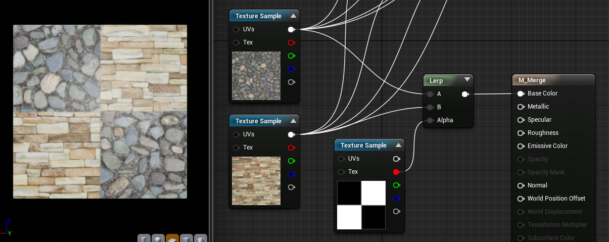Click the M_Merge Metallic input pin
The width and height of the screenshot is (609, 242).
521,107
